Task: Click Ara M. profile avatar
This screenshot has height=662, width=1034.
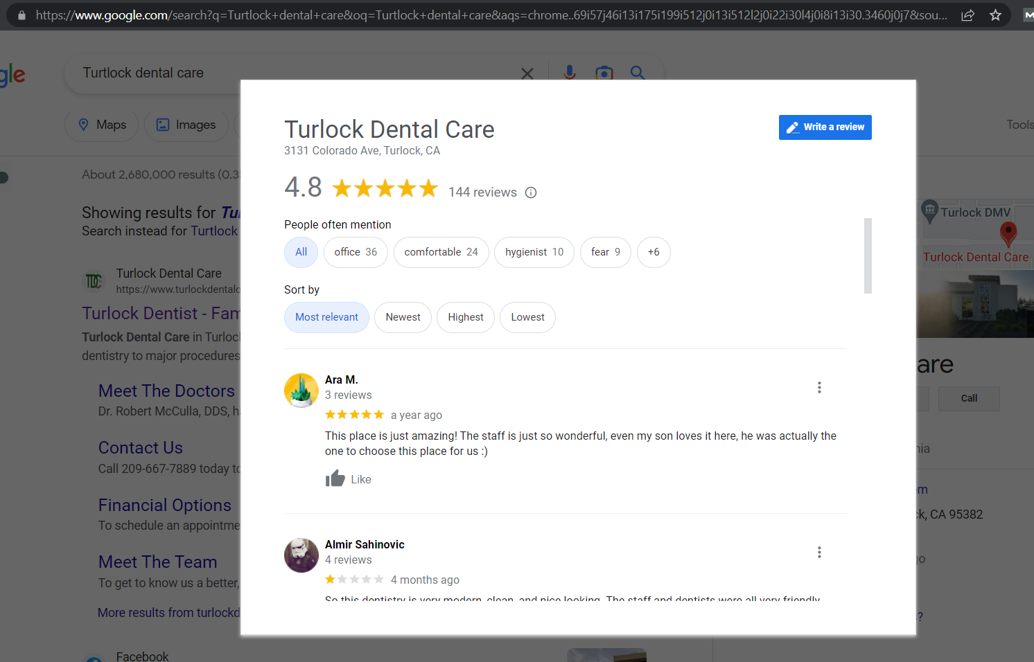Action: pyautogui.click(x=301, y=391)
